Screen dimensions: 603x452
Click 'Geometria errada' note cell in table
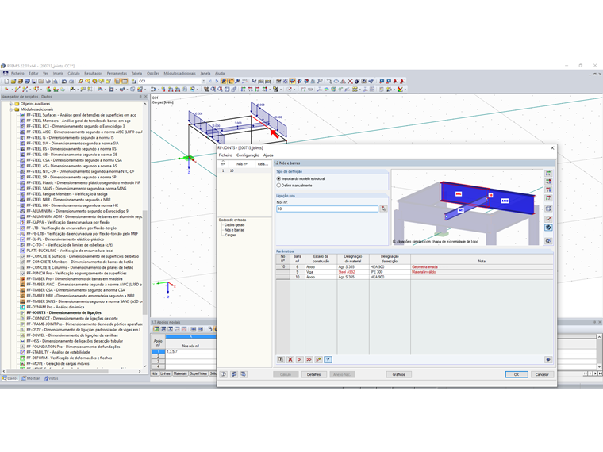tap(482, 266)
